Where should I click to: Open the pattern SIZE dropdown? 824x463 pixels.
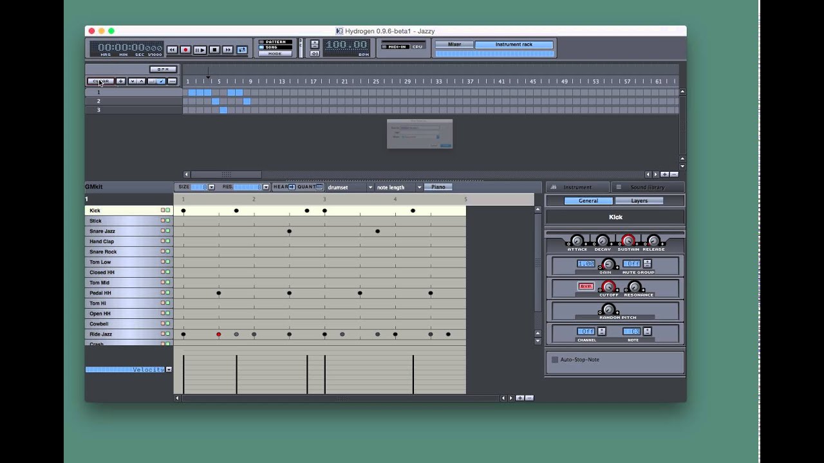(211, 187)
